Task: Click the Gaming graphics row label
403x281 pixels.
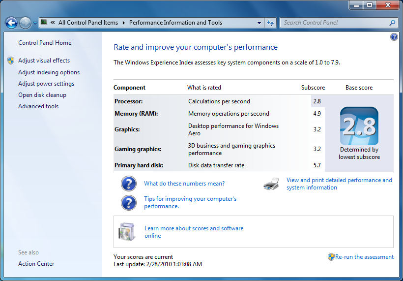Action: pos(138,149)
